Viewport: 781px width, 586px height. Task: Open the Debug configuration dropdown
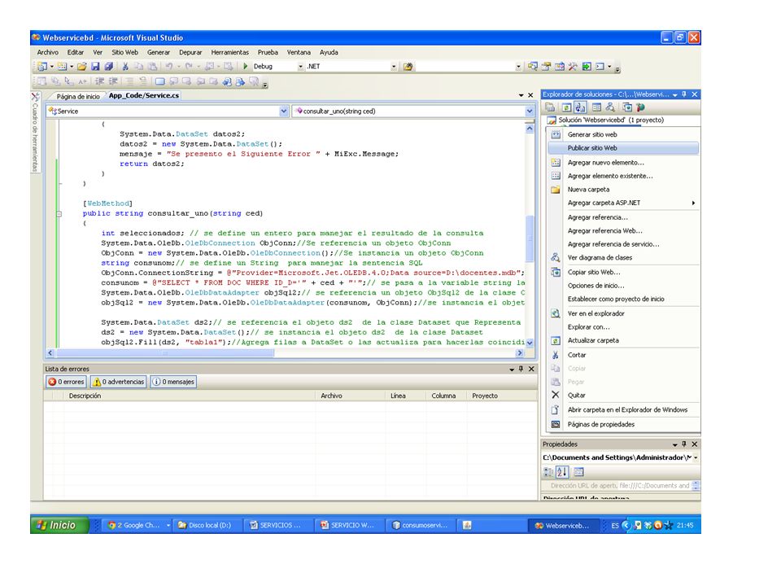click(x=300, y=66)
